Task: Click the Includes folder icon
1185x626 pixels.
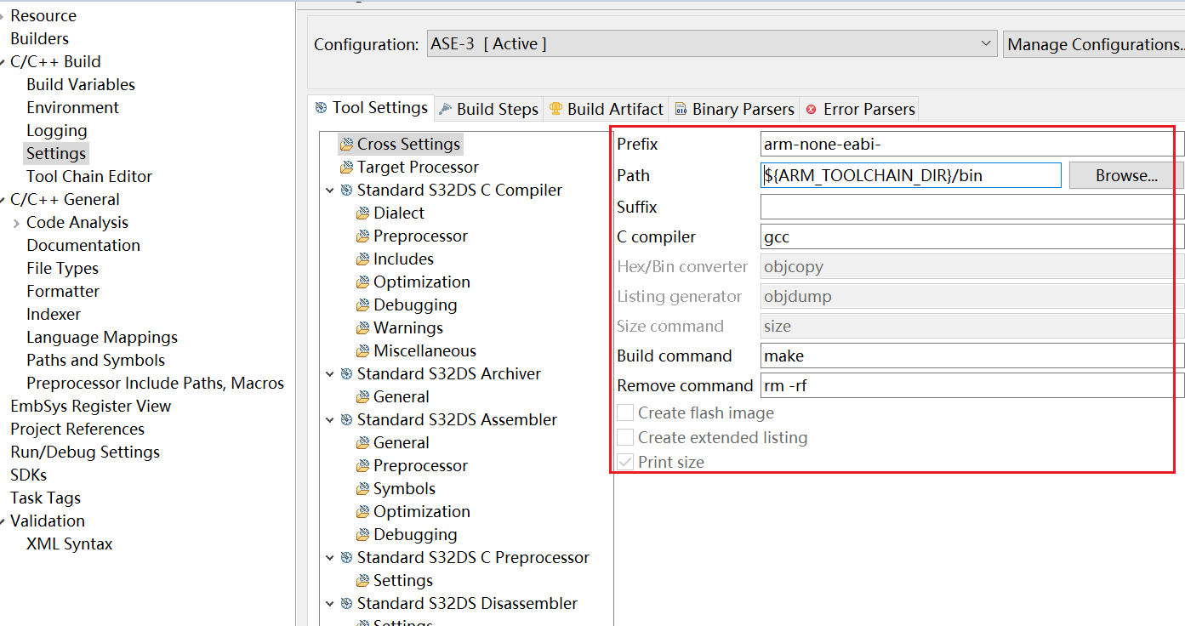Action: (363, 259)
